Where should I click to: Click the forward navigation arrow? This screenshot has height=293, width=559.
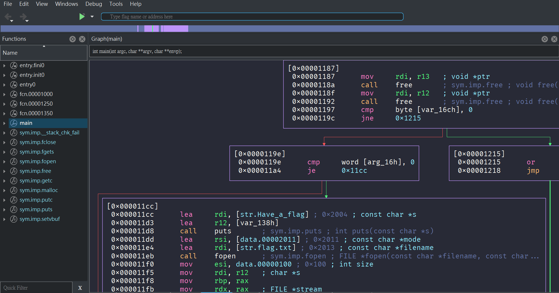pos(23,17)
